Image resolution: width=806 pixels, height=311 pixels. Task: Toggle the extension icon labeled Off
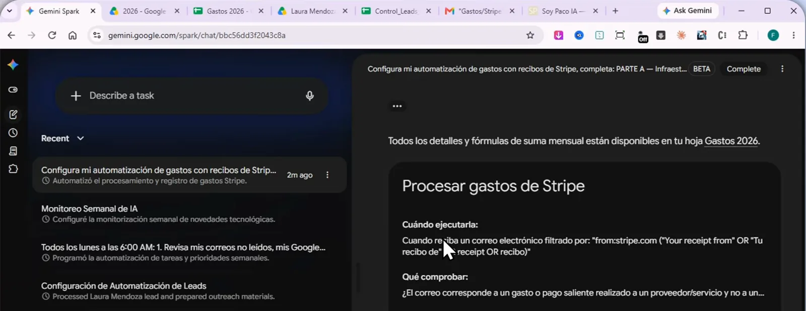[x=643, y=36]
